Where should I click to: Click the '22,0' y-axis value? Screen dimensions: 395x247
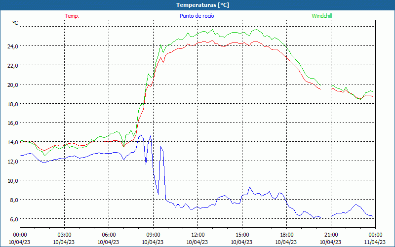coord(13,65)
